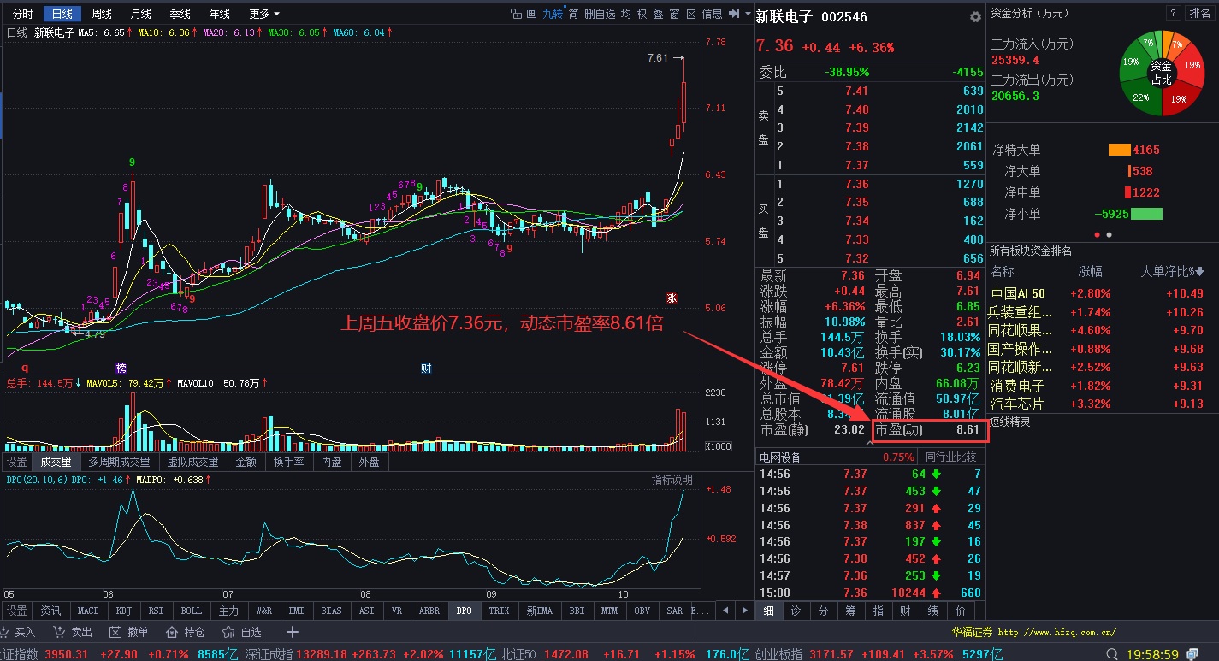Click the 画 drawing tool icon
Screen dimensions: 1219x661
pos(531,14)
